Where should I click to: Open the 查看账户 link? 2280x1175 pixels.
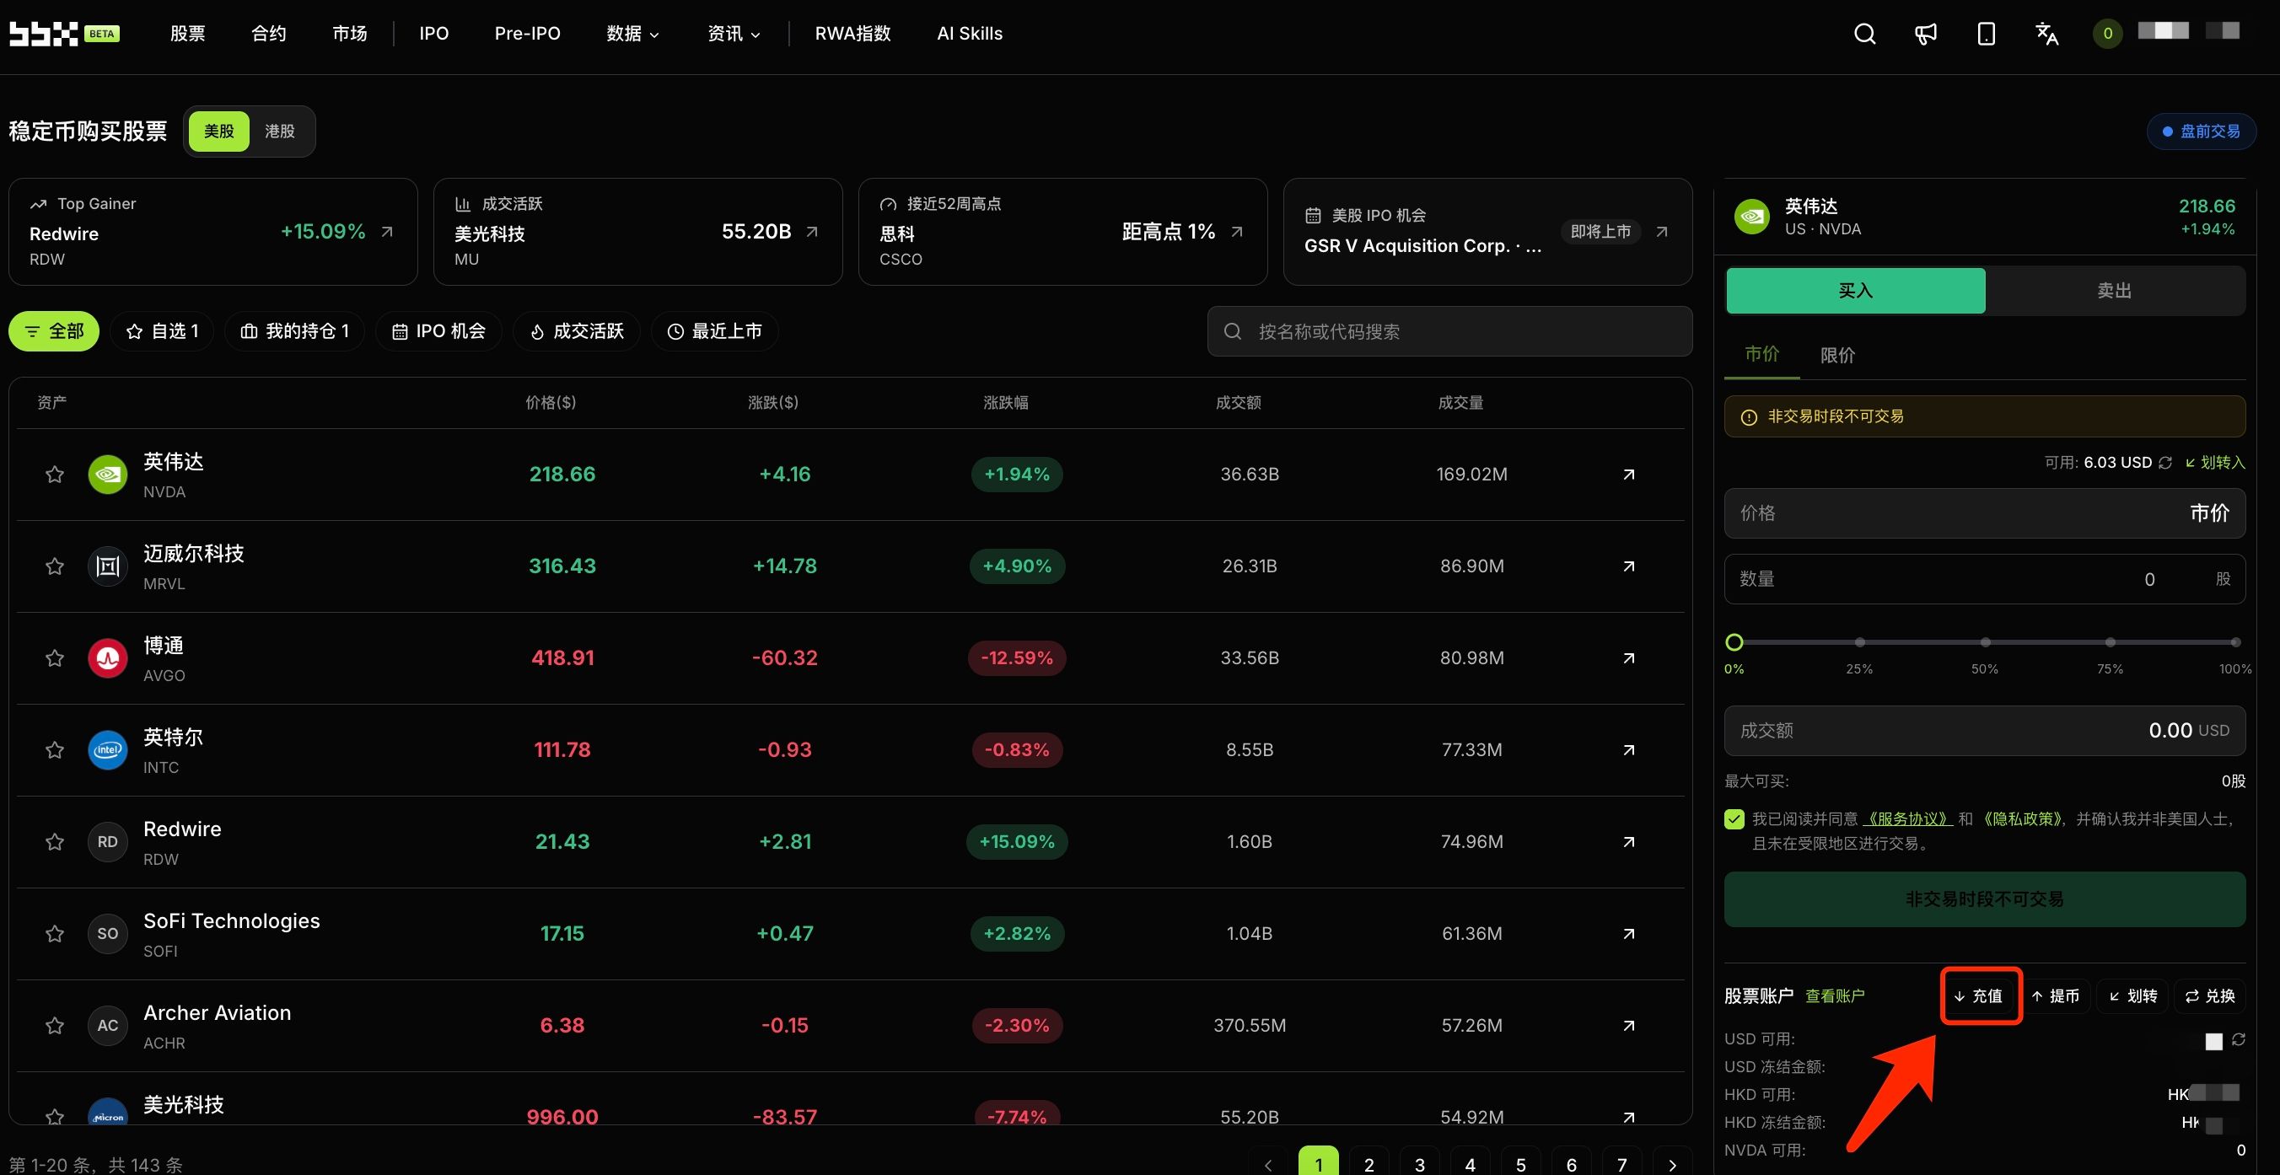pyautogui.click(x=1835, y=996)
